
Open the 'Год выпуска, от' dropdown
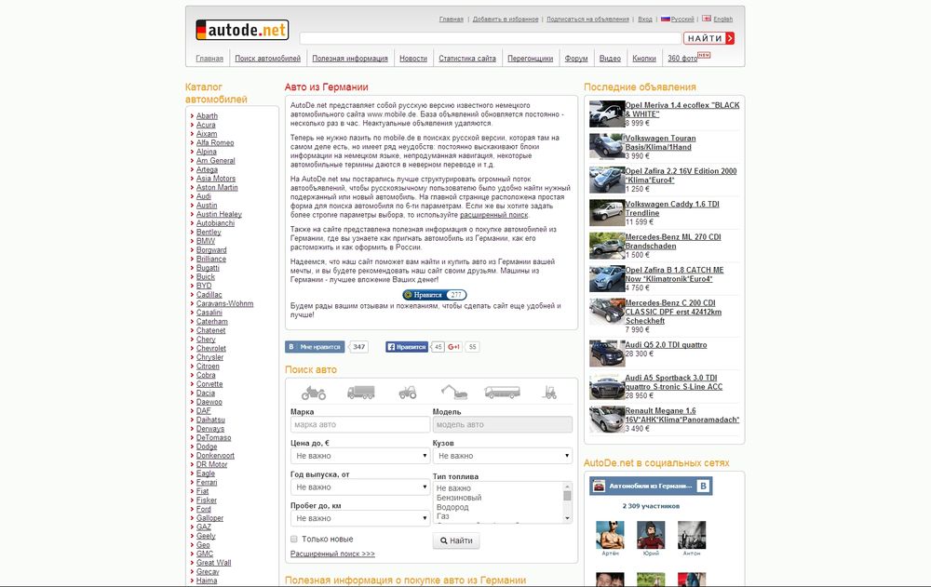pos(359,487)
